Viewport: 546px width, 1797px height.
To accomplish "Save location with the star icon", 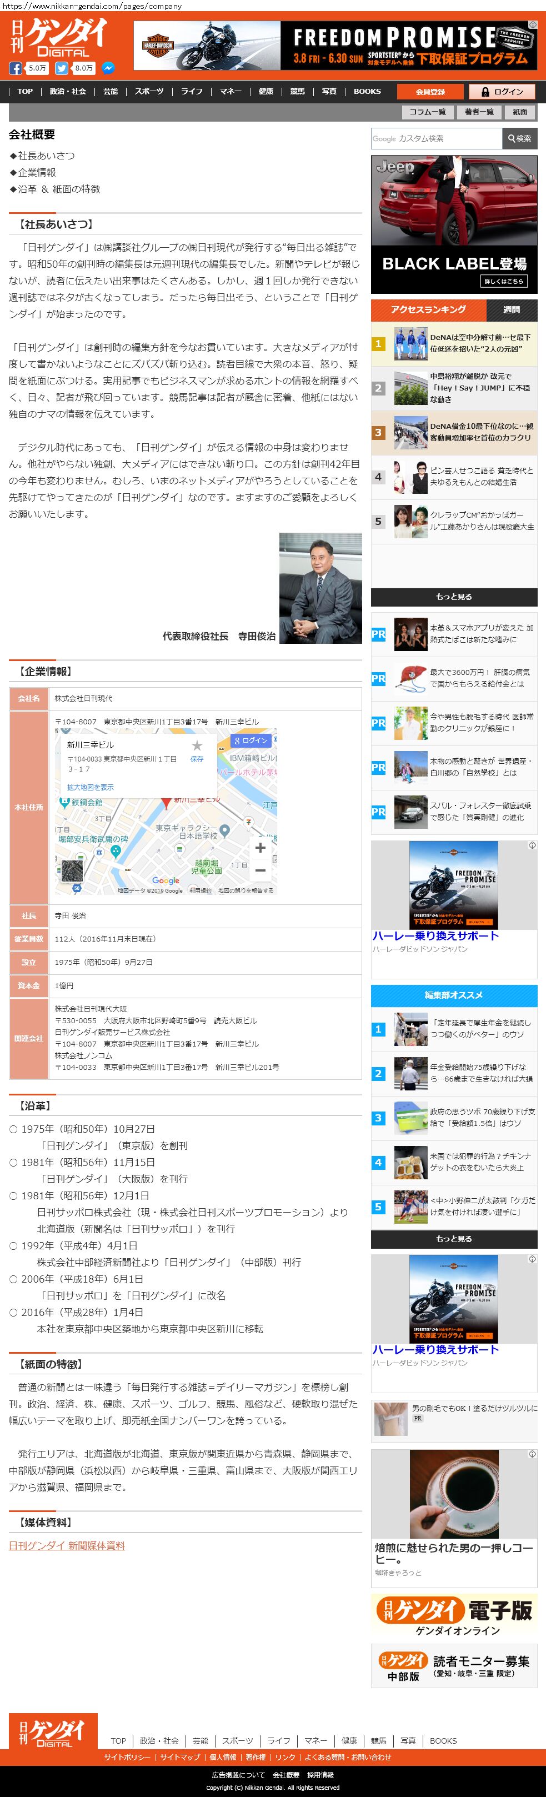I will point(197,745).
